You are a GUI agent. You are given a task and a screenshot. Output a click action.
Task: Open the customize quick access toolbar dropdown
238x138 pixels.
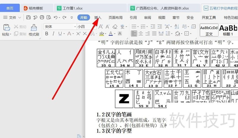[72, 18]
